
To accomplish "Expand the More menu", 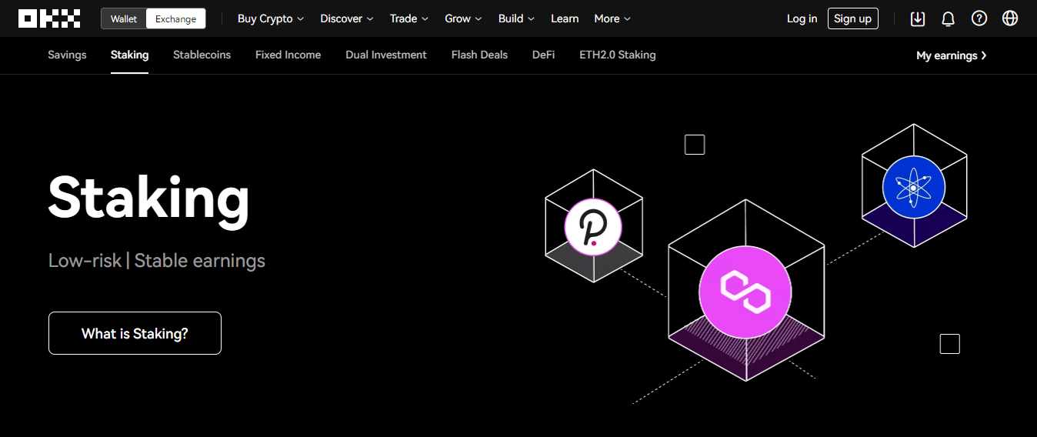I will [612, 18].
